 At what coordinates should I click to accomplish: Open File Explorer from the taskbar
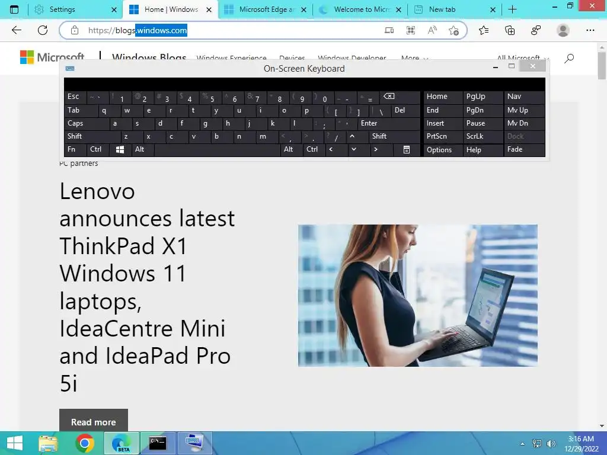(x=48, y=443)
